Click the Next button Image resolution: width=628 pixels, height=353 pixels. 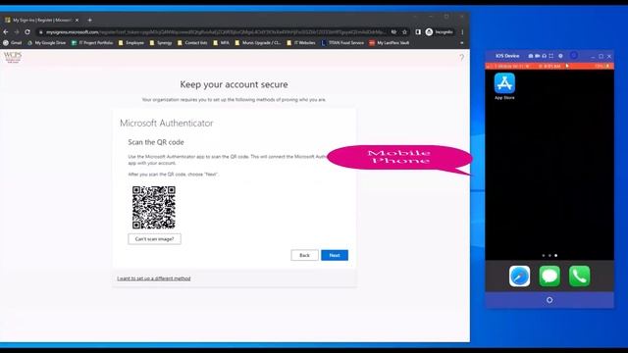click(x=335, y=255)
